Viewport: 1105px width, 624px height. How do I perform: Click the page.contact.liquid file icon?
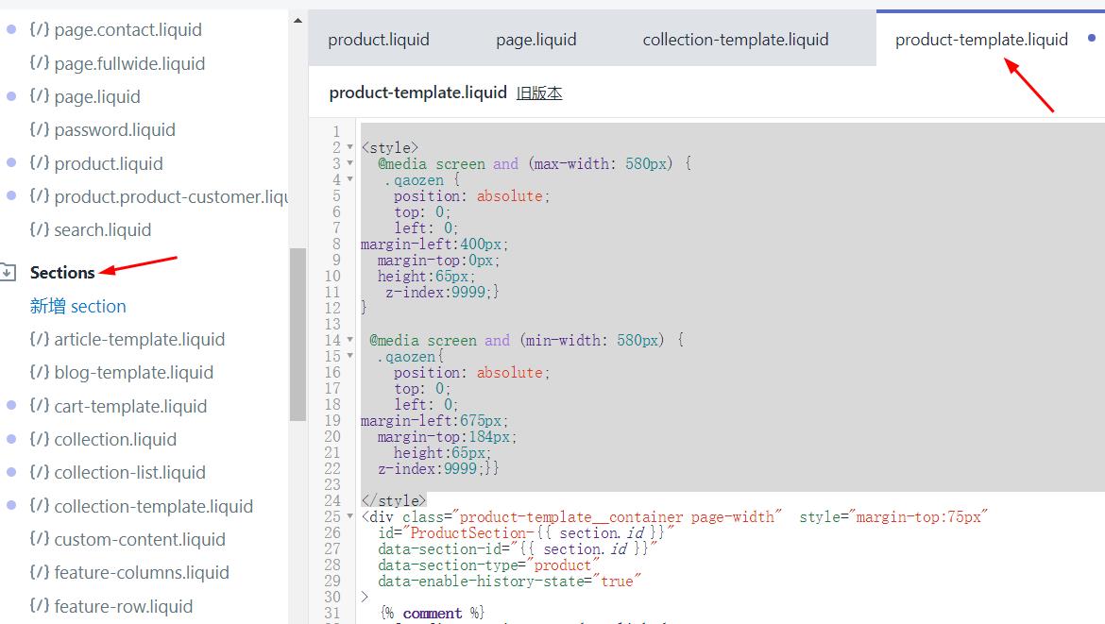pyautogui.click(x=40, y=30)
